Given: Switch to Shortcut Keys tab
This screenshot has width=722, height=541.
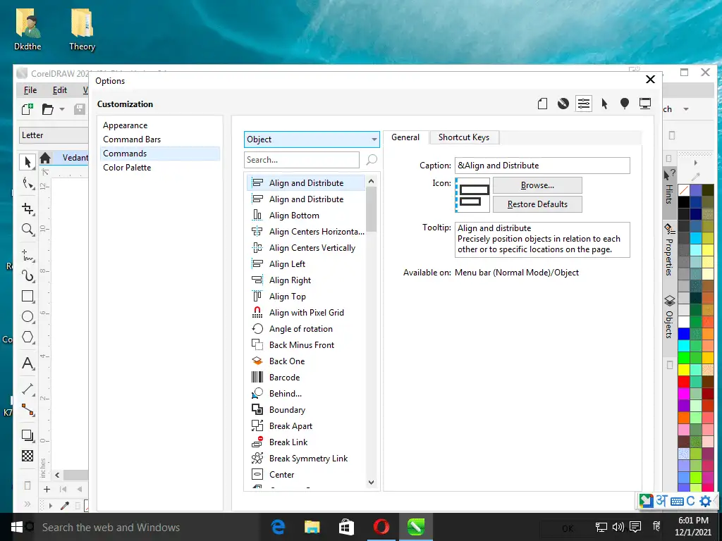Looking at the screenshot, I should click(464, 137).
